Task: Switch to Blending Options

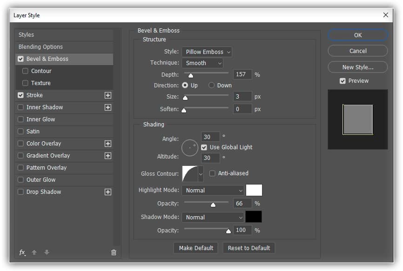Action: coord(42,46)
